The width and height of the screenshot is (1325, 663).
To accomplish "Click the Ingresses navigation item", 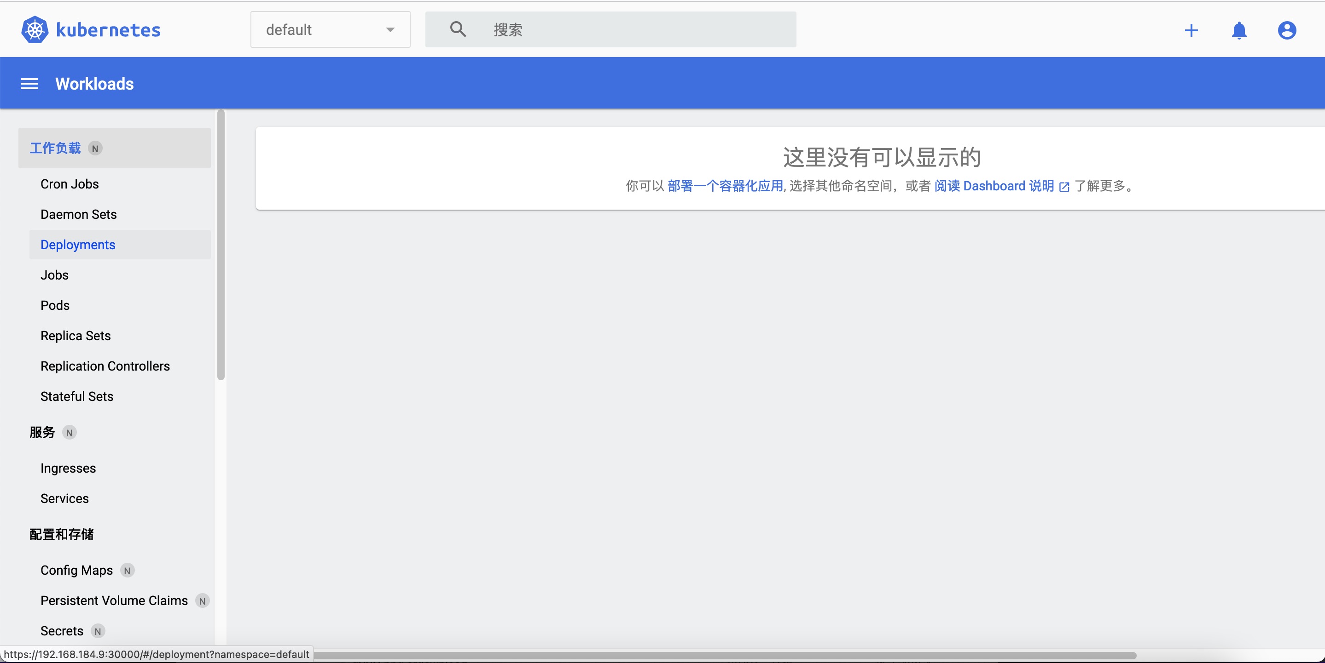I will point(68,468).
